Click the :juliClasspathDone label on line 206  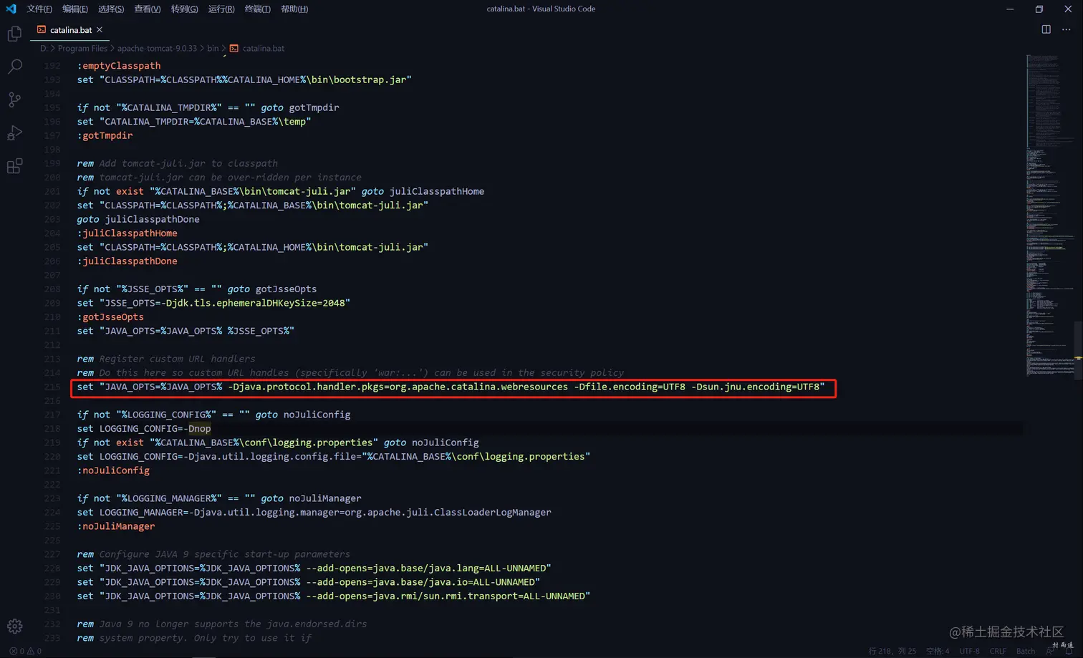127,261
